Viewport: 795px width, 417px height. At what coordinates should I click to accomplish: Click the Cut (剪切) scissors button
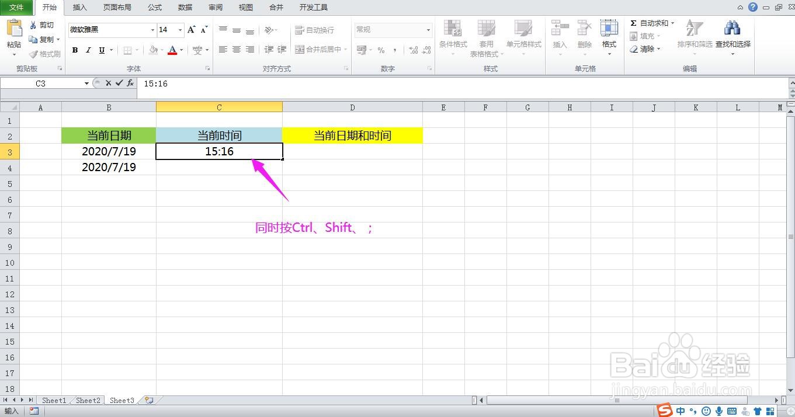click(x=41, y=25)
